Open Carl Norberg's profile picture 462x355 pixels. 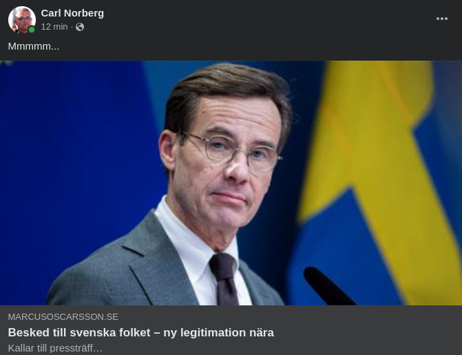22,19
